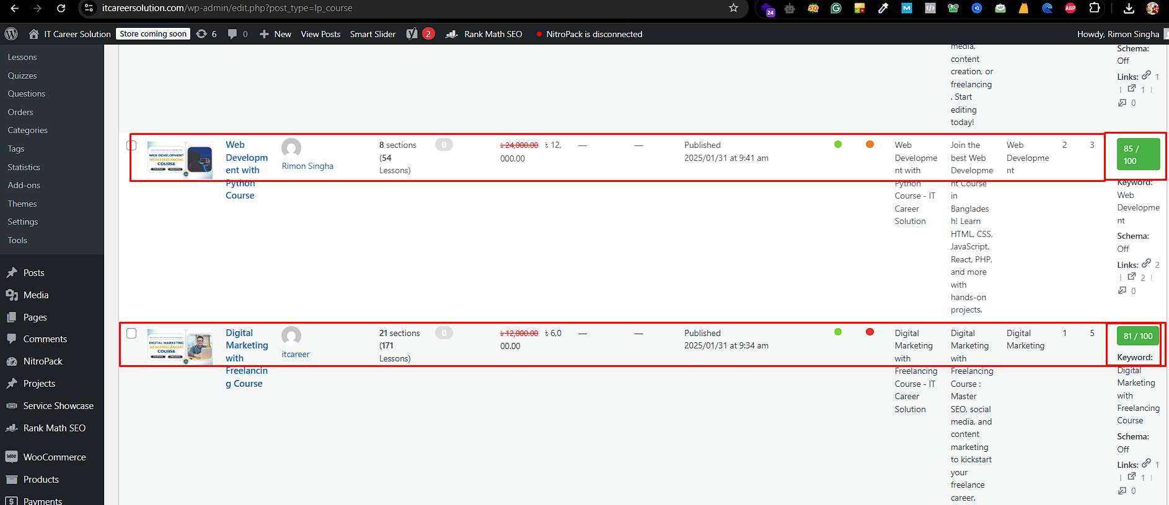Open the Statistics submenu item
Screen dimensions: 1169x505
click(24, 167)
